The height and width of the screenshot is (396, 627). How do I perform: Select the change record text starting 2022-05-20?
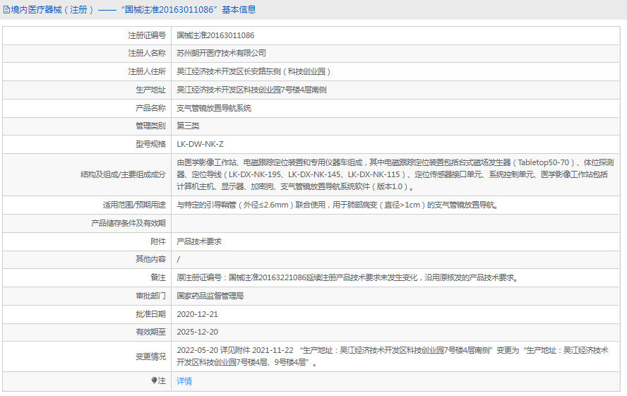pyautogui.click(x=393, y=356)
